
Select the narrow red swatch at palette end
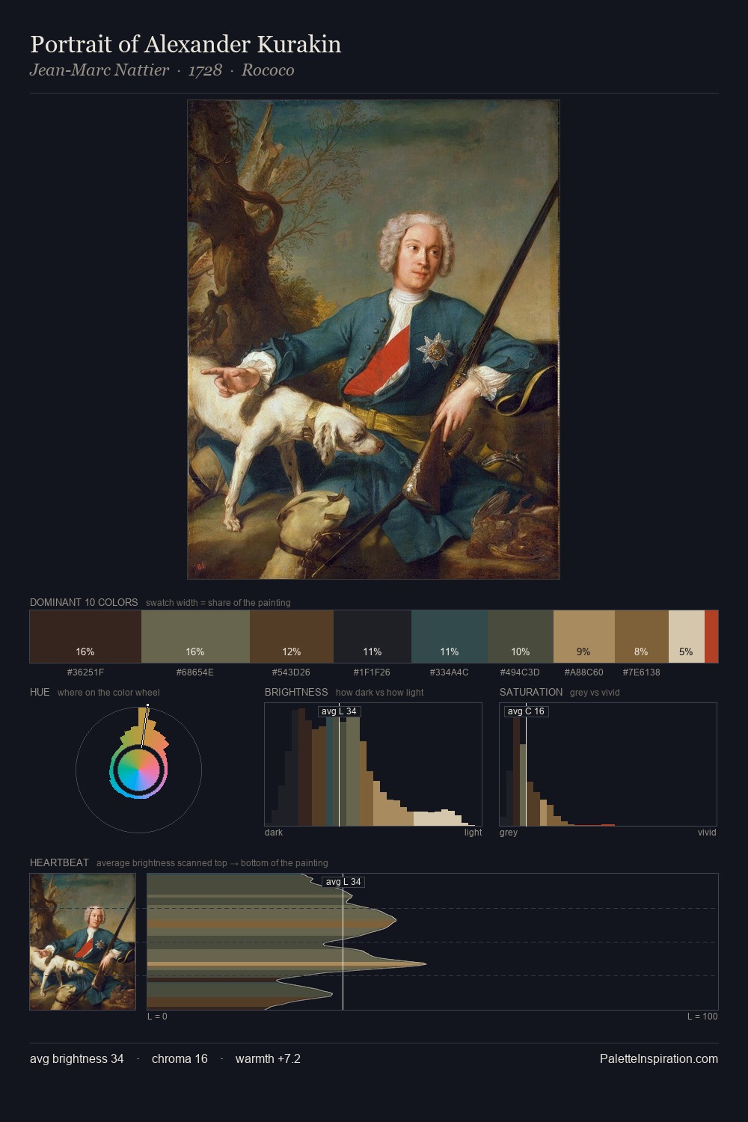[711, 637]
